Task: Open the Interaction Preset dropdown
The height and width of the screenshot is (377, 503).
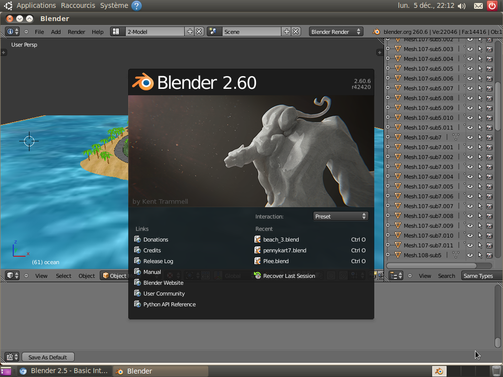Action: pyautogui.click(x=340, y=216)
